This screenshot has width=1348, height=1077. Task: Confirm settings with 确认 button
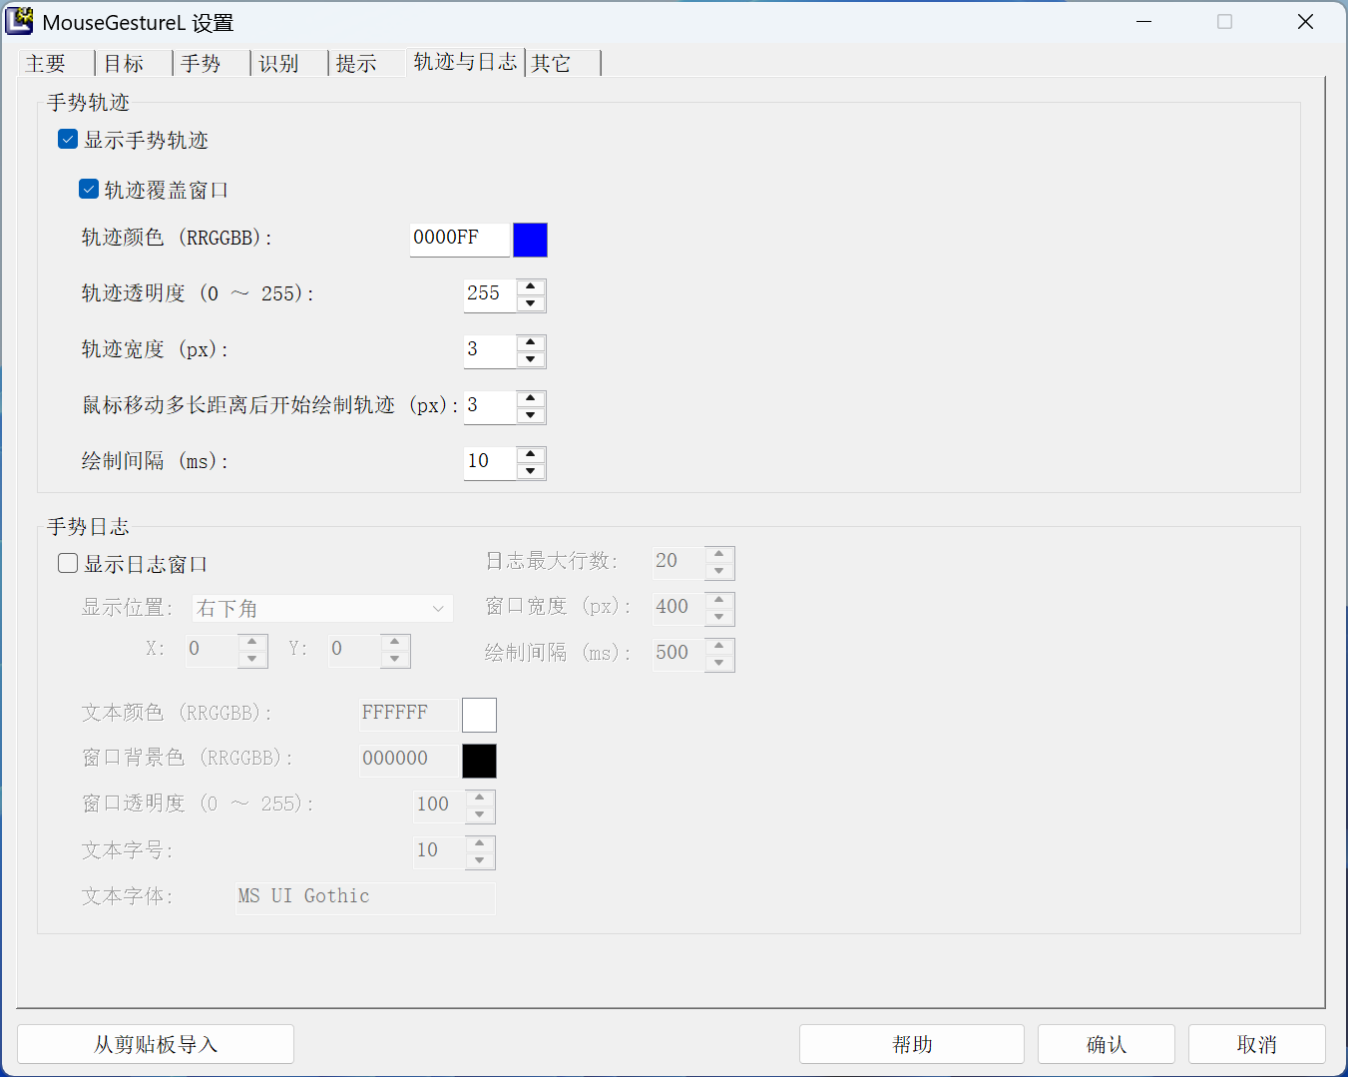1106,1043
